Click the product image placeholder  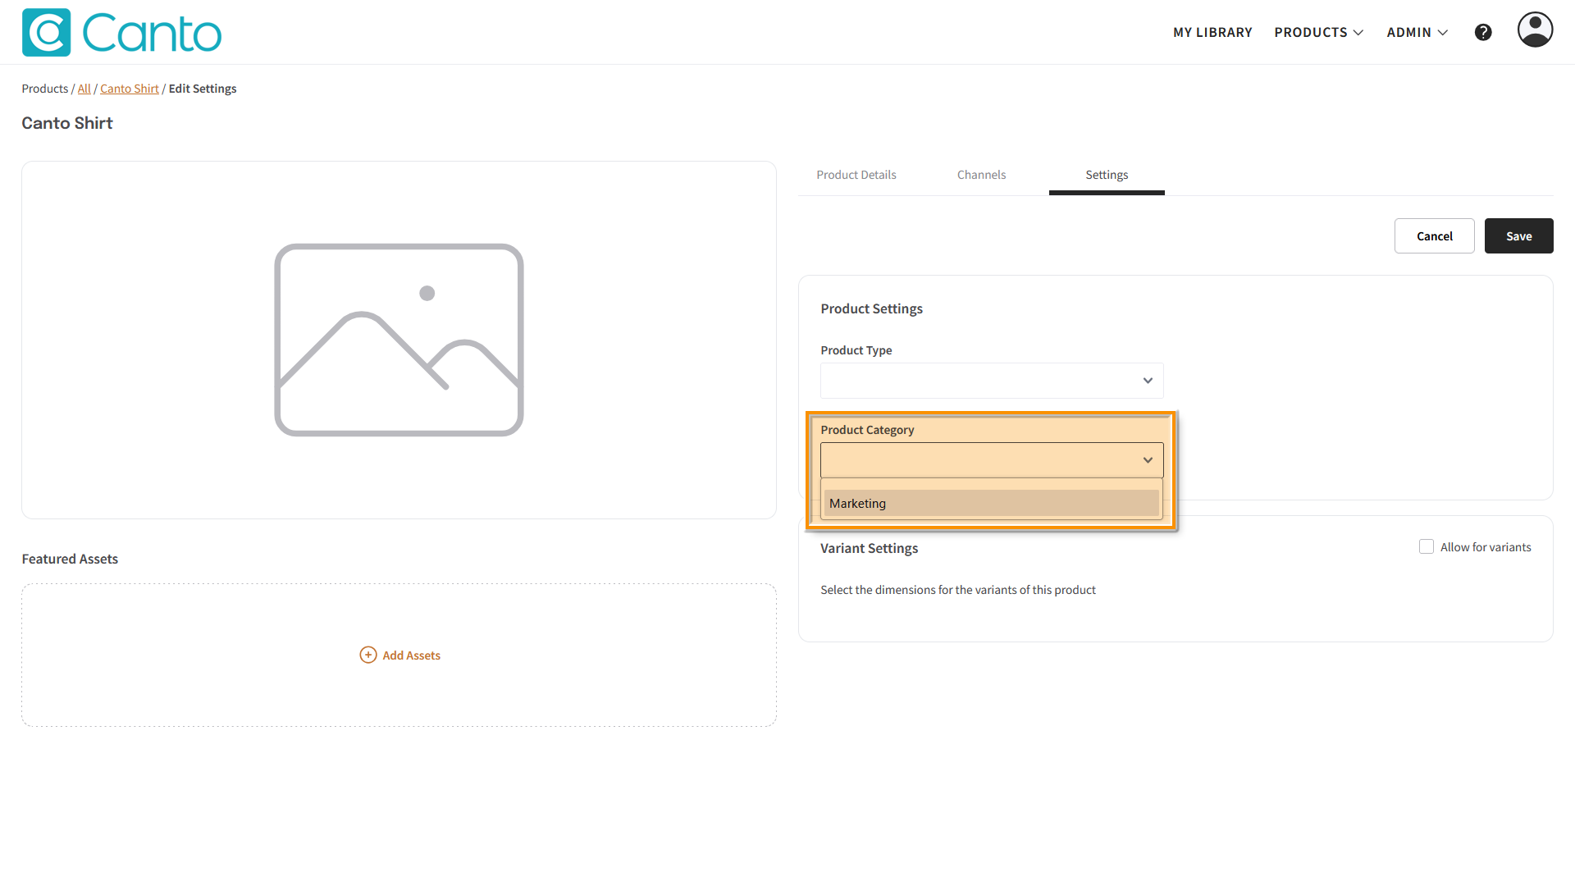click(399, 340)
